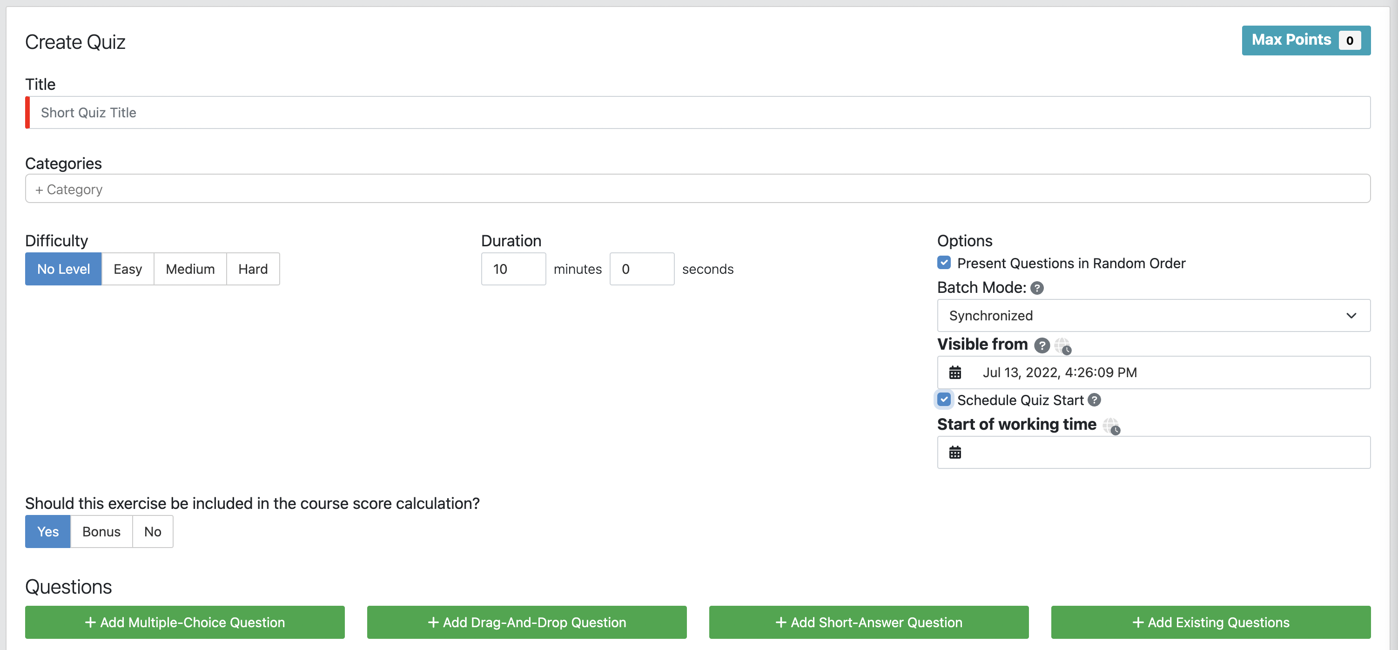Choose the Hard difficulty level

pyautogui.click(x=252, y=269)
